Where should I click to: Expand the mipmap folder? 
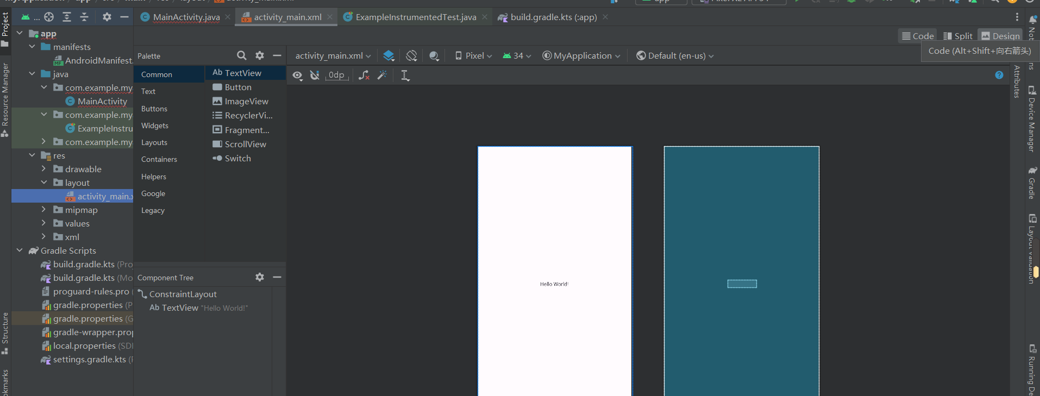[44, 210]
